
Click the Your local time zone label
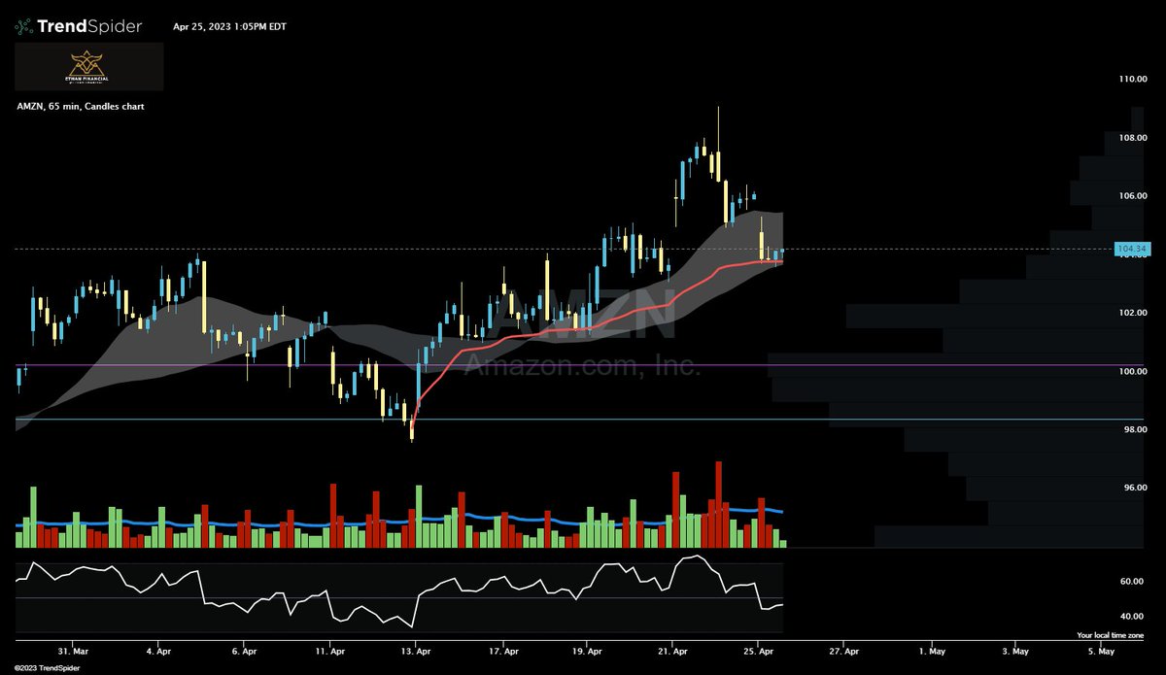pyautogui.click(x=1111, y=635)
